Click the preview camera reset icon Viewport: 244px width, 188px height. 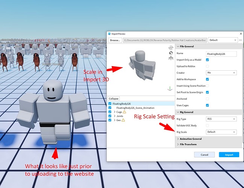(x=171, y=48)
